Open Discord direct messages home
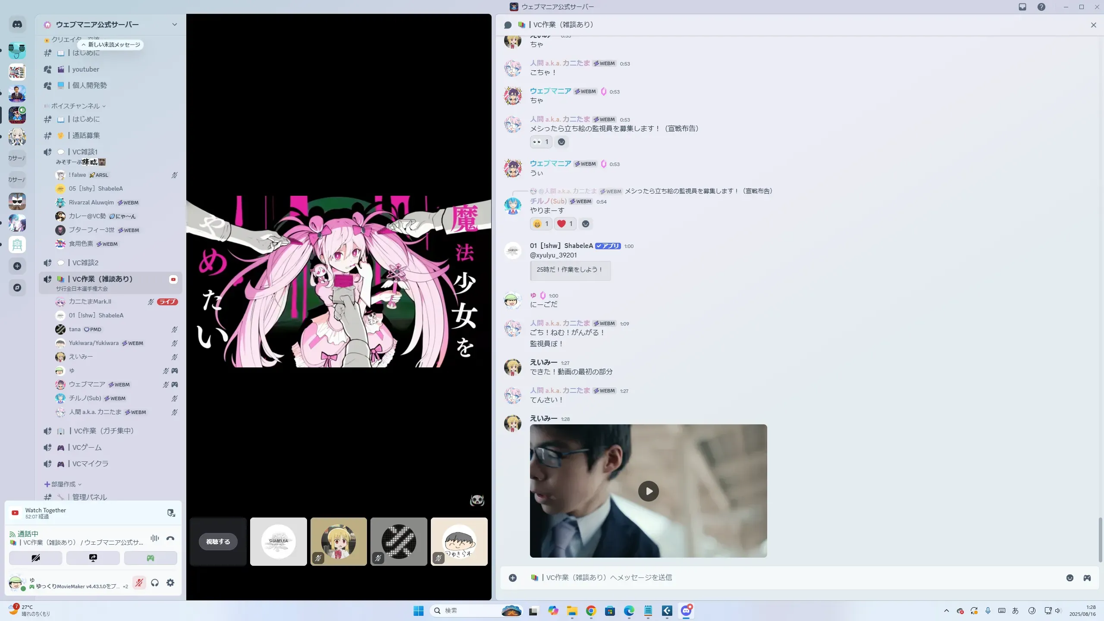The width and height of the screenshot is (1104, 621). 17,25
